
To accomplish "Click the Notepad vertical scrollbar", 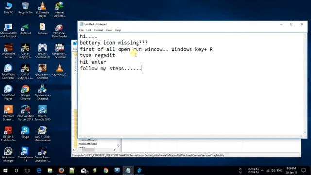I will click(305, 84).
